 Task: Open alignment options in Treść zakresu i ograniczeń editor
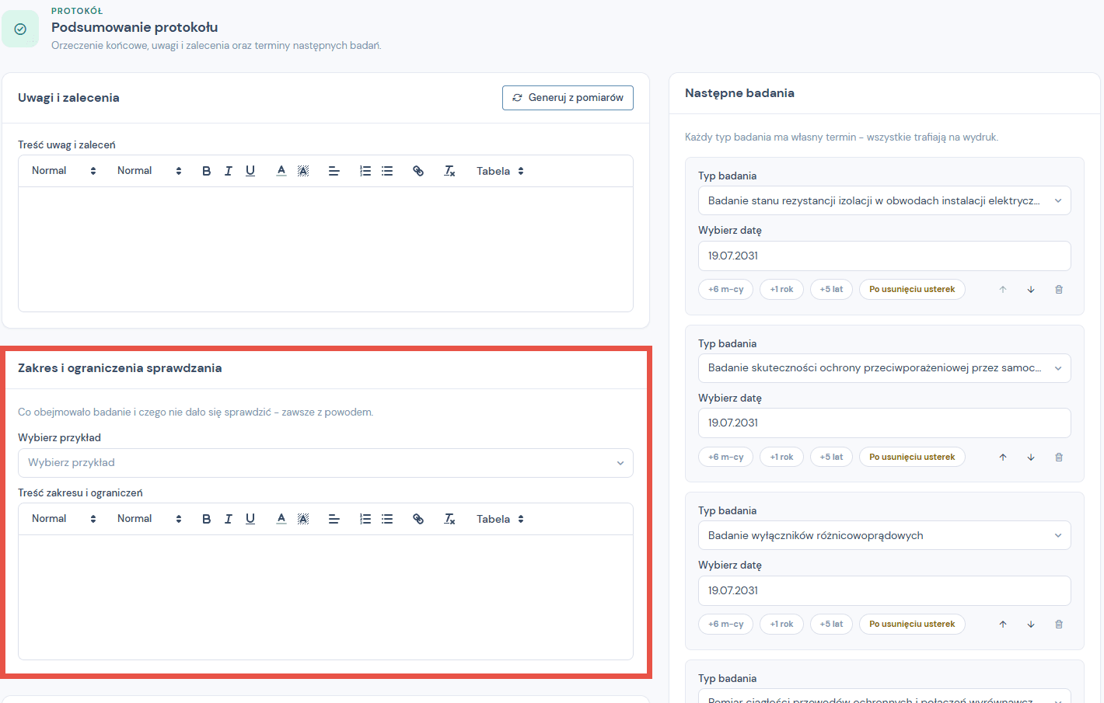click(334, 519)
